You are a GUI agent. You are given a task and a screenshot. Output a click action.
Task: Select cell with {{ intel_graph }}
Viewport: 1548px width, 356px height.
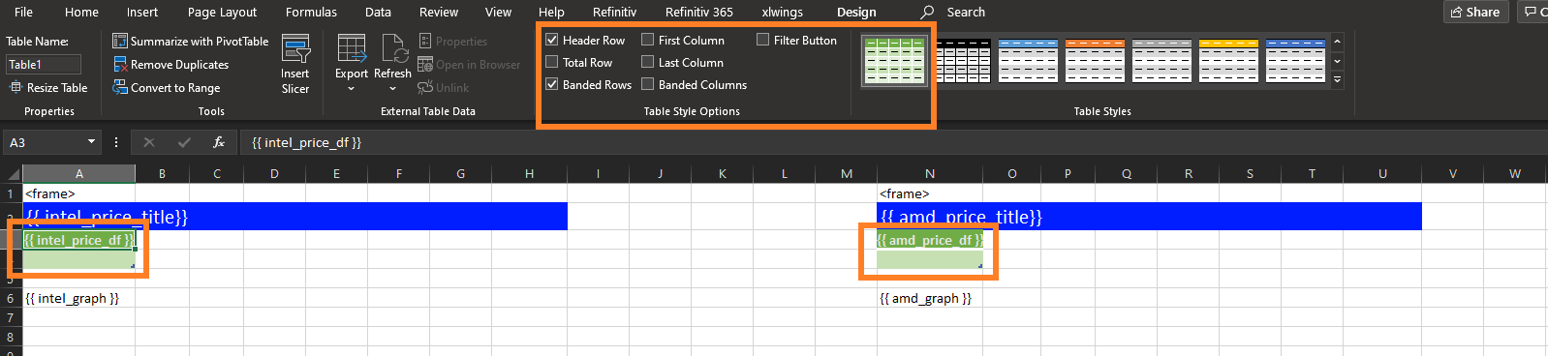[78, 298]
